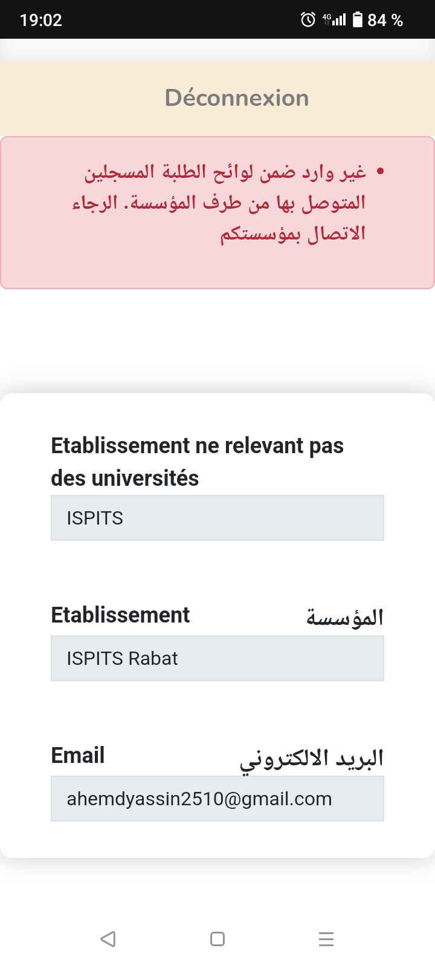Tap the cellular signal strength bars

340,20
